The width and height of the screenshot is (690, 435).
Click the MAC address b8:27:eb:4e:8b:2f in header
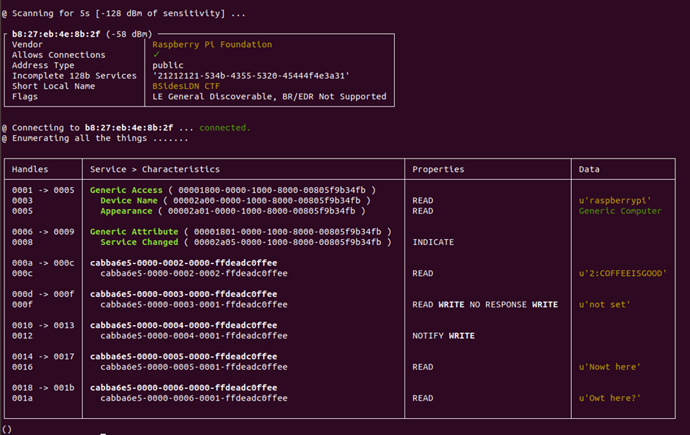click(x=56, y=34)
